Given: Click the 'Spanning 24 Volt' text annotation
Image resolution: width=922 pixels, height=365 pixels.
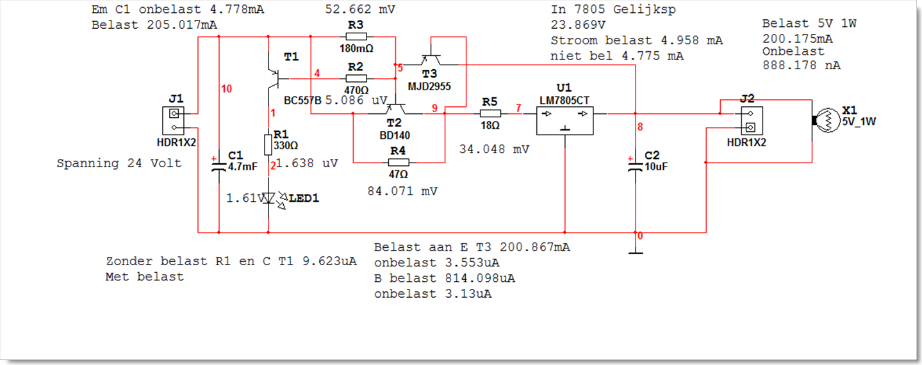Looking at the screenshot, I should [x=119, y=163].
